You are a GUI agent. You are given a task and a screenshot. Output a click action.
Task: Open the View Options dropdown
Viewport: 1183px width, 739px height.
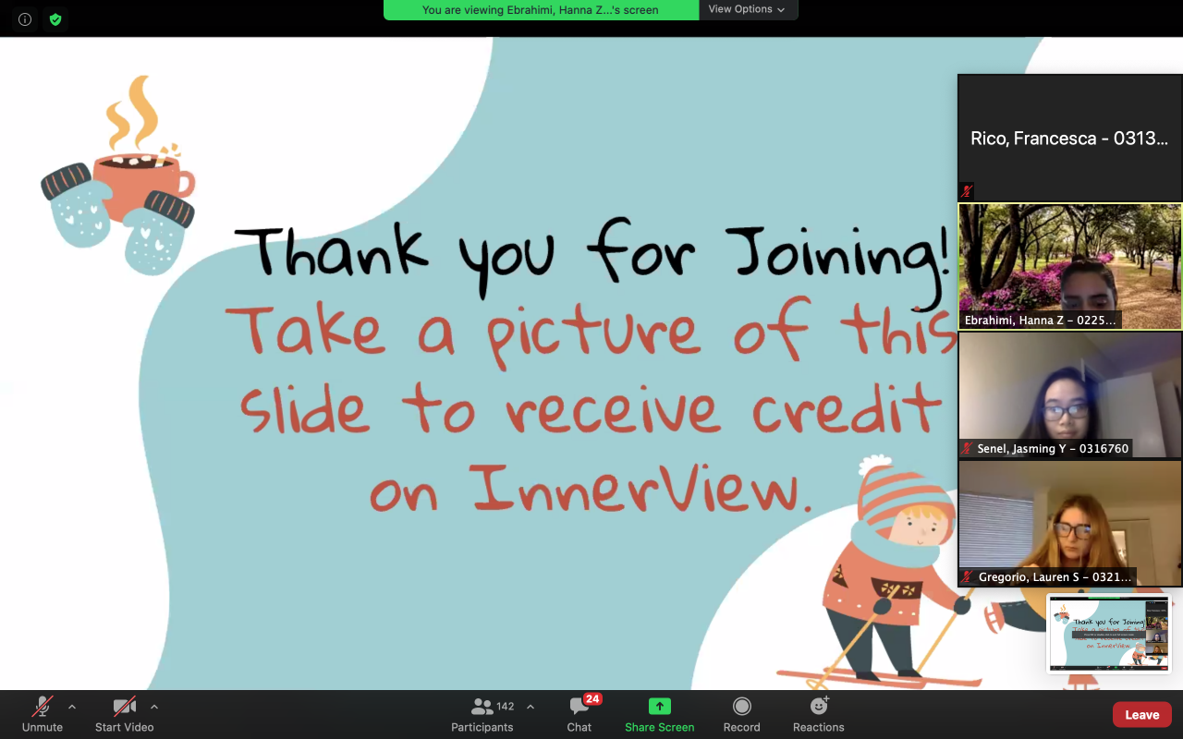point(747,9)
